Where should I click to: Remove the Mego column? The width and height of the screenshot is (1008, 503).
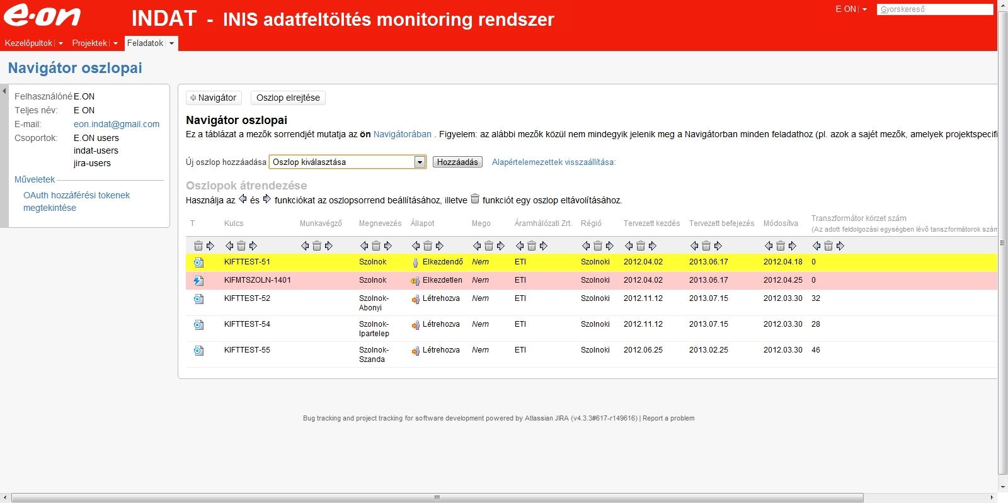pos(489,246)
